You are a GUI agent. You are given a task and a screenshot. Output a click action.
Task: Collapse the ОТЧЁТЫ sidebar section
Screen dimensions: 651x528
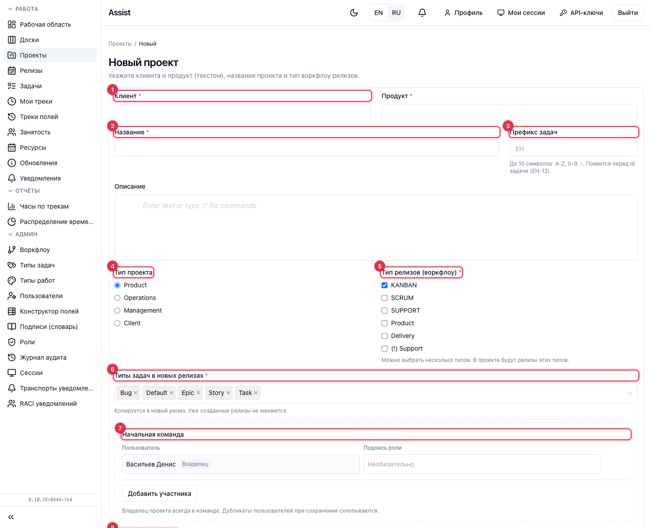click(x=24, y=191)
